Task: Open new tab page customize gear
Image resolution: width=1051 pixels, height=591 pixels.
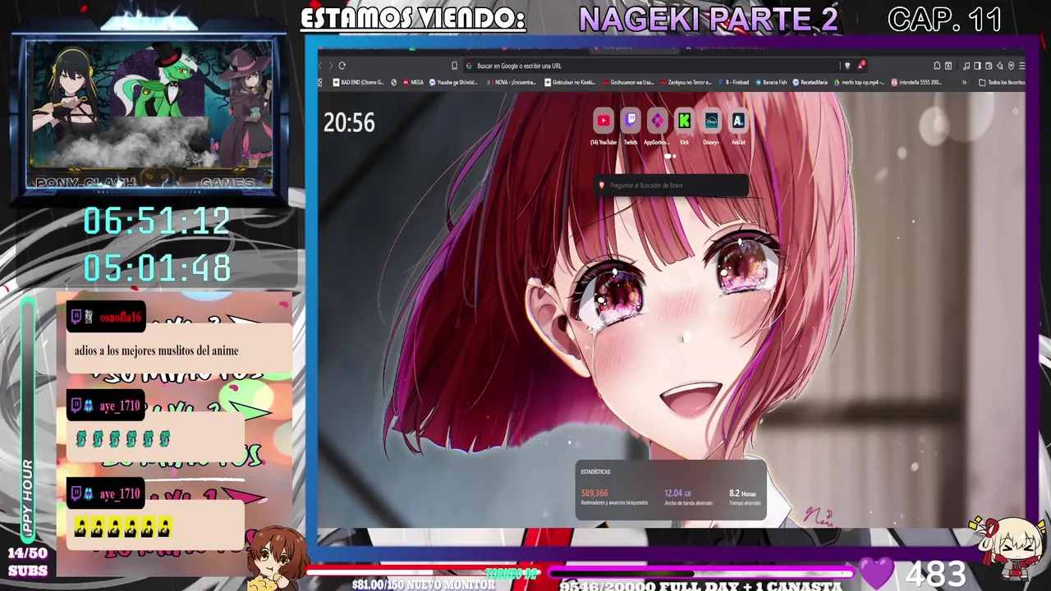Action: [x=1015, y=112]
